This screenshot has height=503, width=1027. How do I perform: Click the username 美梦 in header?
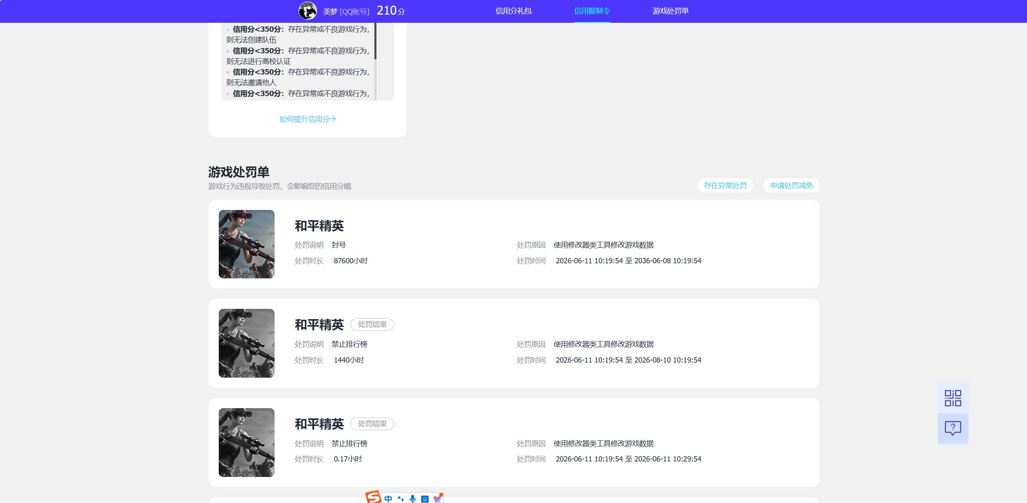tap(330, 12)
